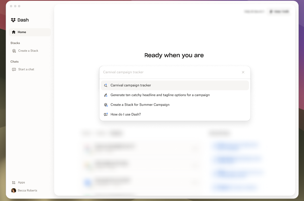Open the Becca Roberts account name
This screenshot has height=201, width=304.
point(27,191)
